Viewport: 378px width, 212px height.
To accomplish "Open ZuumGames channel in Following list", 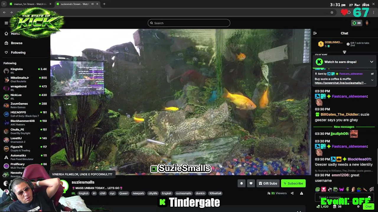I will click(x=25, y=105).
